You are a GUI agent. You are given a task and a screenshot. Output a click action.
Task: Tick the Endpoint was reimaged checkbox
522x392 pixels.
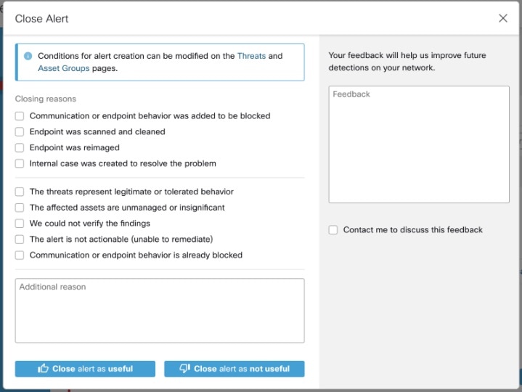point(20,147)
